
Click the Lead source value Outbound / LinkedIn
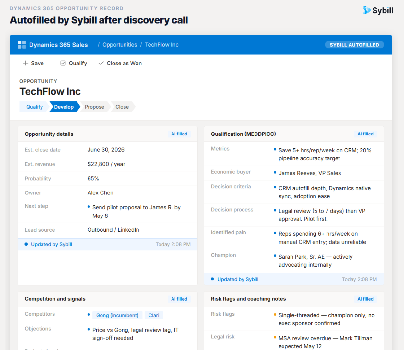pyautogui.click(x=113, y=230)
